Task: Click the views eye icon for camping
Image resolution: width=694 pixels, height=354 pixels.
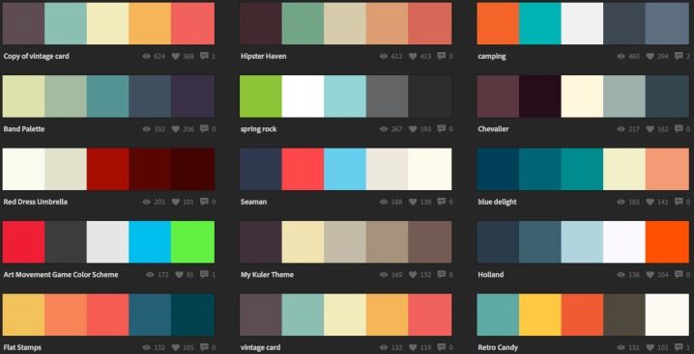Action: [621, 56]
